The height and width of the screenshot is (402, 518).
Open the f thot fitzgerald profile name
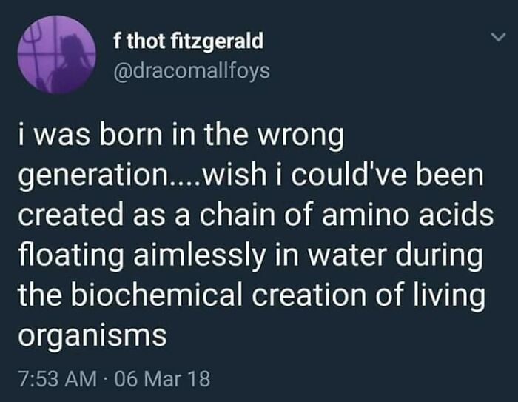(x=188, y=41)
